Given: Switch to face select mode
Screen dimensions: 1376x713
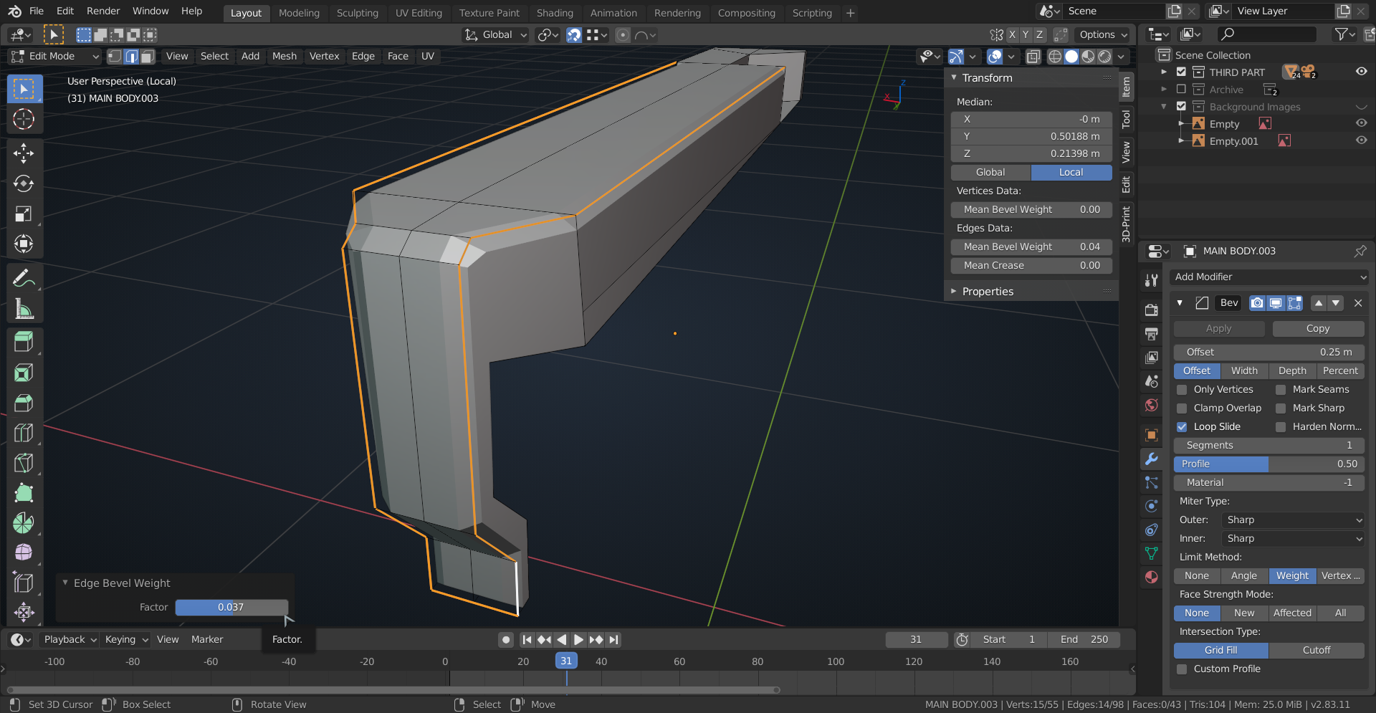Looking at the screenshot, I should [148, 57].
